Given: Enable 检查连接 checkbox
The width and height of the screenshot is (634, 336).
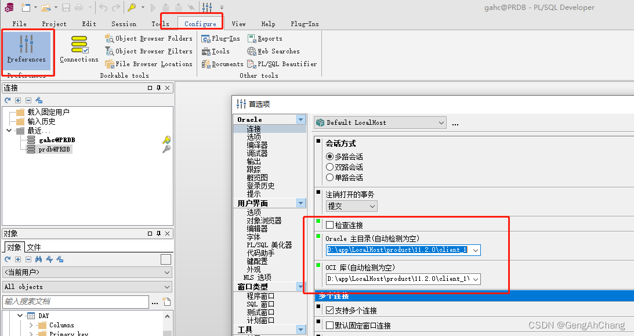Looking at the screenshot, I should (x=329, y=225).
